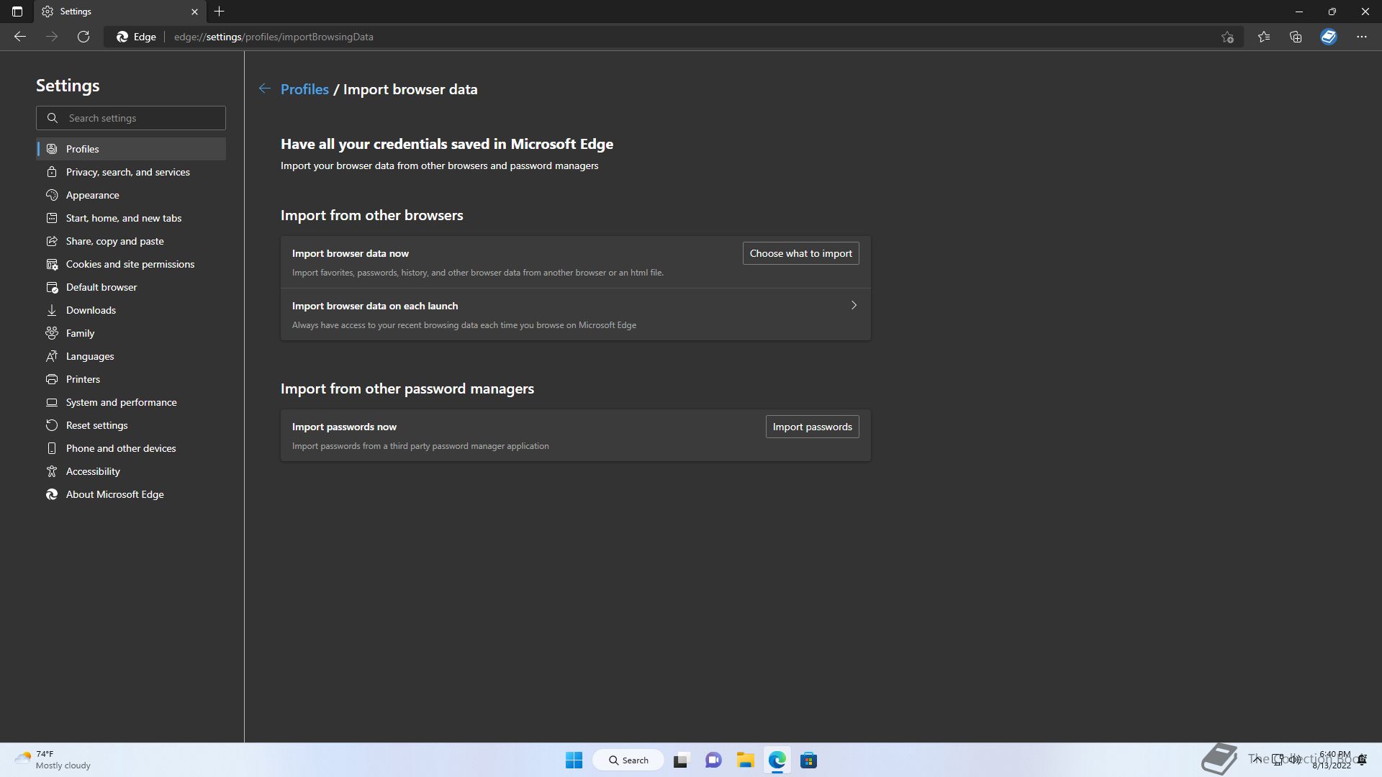The image size is (1382, 777).
Task: Open Microsoft Store from taskbar
Action: click(808, 760)
